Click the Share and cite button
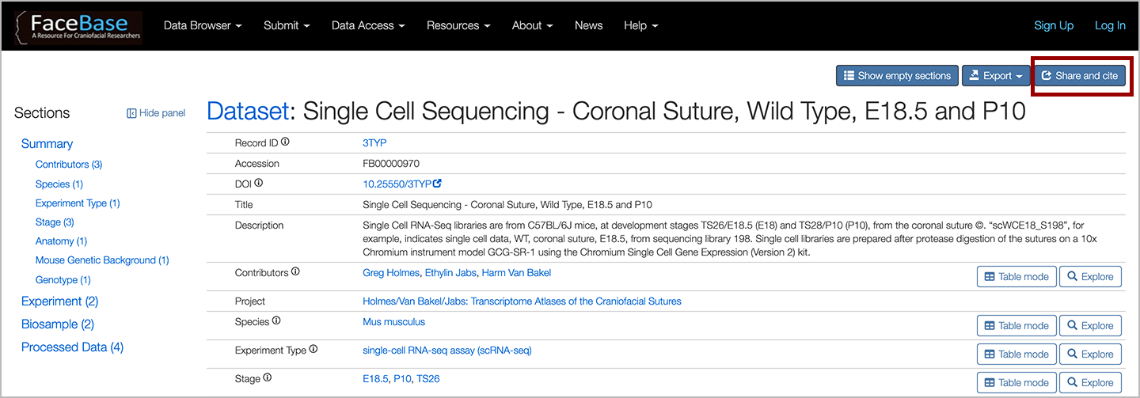Viewport: 1140px width, 398px height. [1079, 76]
